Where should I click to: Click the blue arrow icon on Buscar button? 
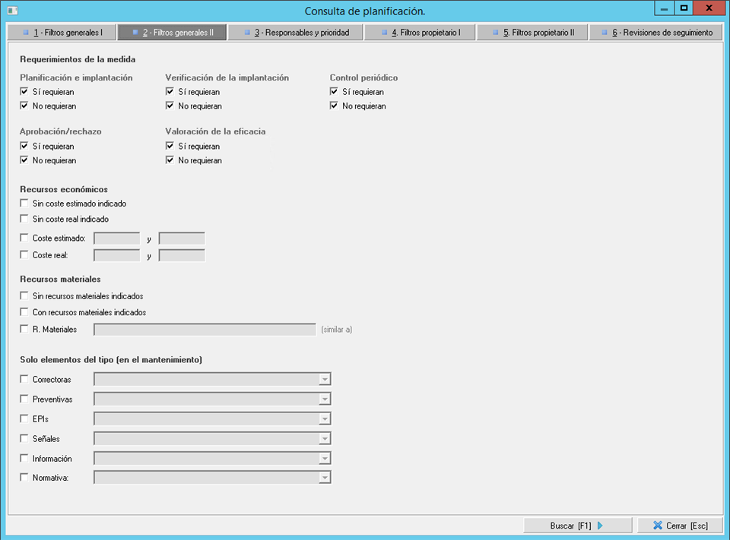[601, 526]
